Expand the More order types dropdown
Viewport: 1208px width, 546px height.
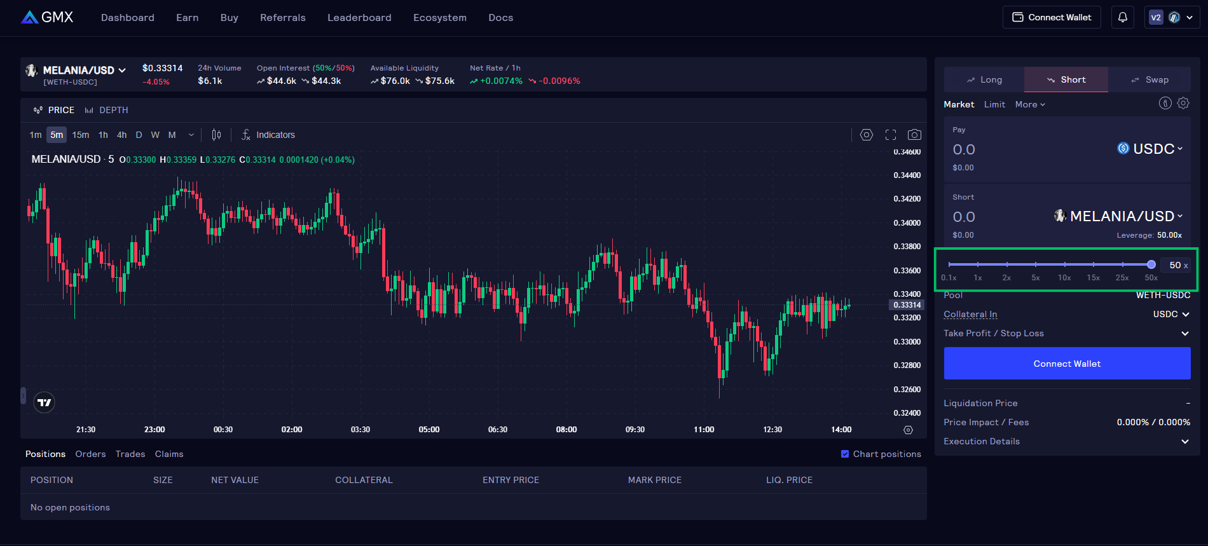pos(1030,104)
